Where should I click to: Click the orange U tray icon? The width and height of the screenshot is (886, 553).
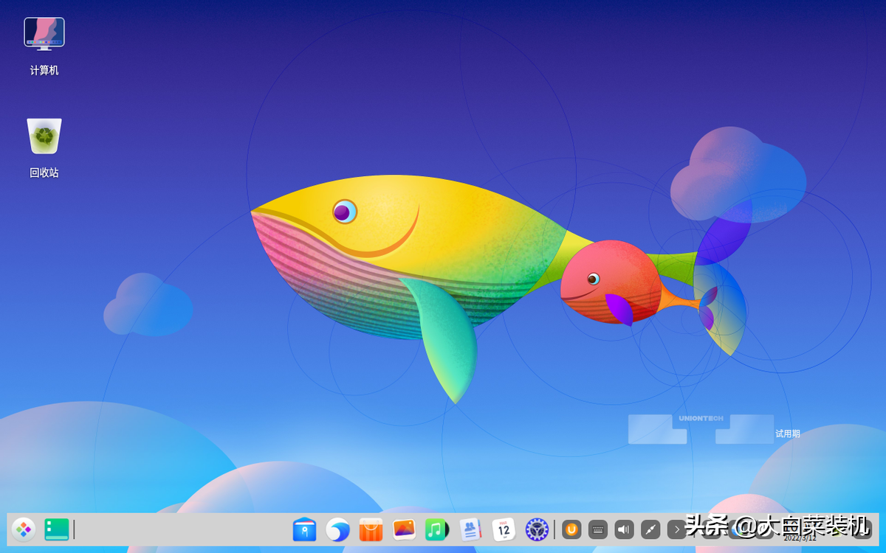[571, 529]
